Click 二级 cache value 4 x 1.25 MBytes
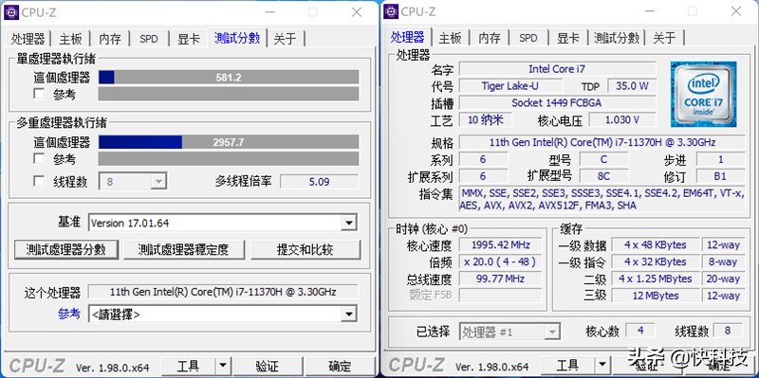 click(655, 279)
